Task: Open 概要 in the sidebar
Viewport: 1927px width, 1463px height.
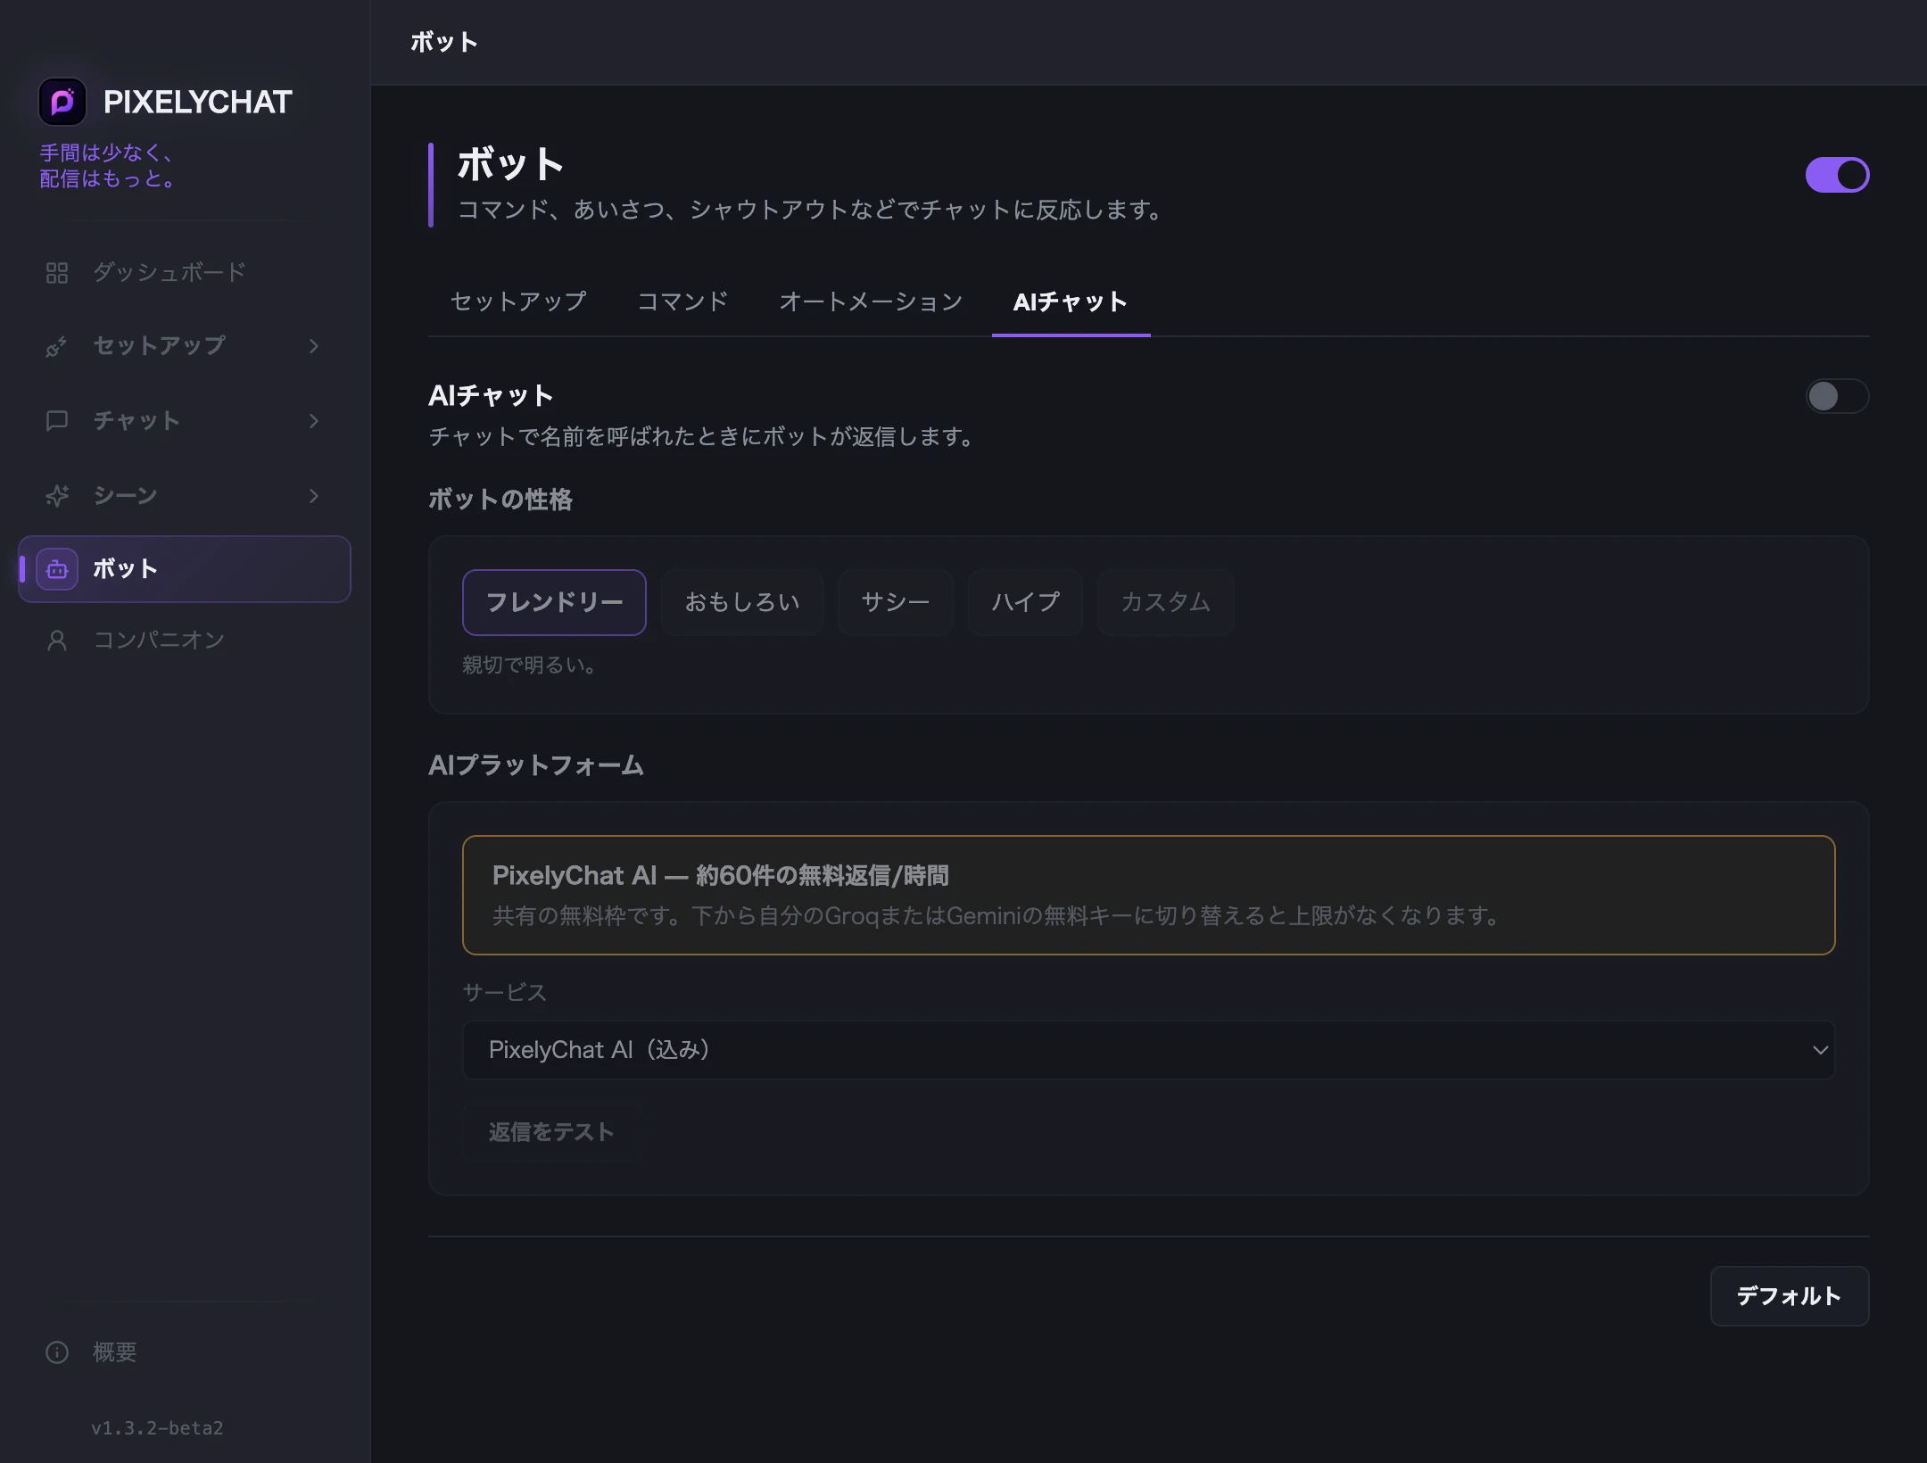Action: pyautogui.click(x=184, y=1352)
